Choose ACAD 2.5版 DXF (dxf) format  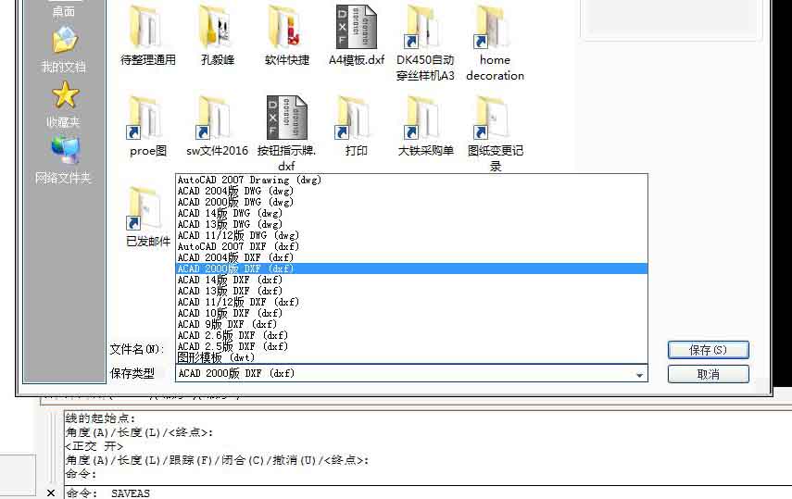point(233,346)
